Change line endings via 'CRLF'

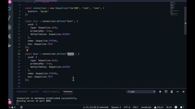click(135, 107)
